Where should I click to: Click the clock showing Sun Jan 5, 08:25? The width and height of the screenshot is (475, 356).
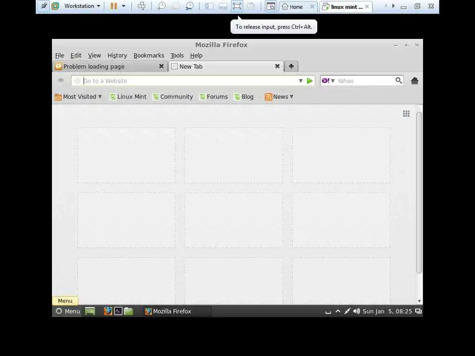point(387,311)
